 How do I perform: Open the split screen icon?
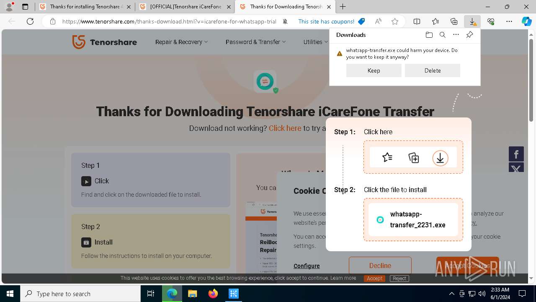click(417, 21)
